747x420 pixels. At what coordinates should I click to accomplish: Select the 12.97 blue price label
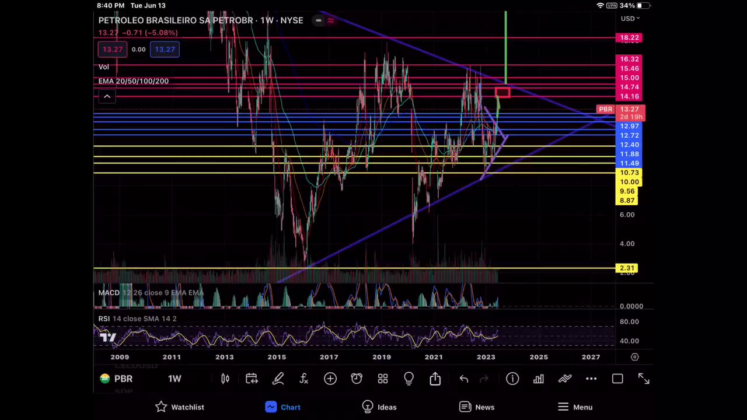(629, 126)
